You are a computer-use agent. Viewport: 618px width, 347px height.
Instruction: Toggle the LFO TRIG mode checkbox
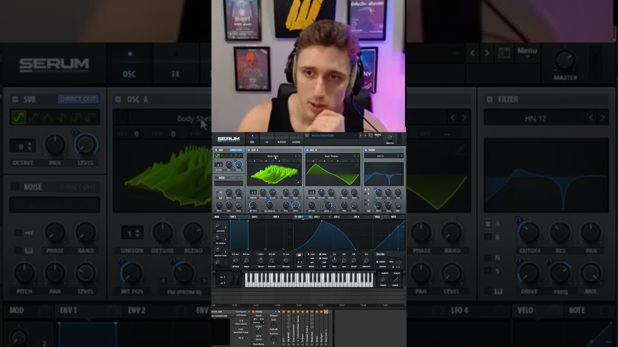309,254
